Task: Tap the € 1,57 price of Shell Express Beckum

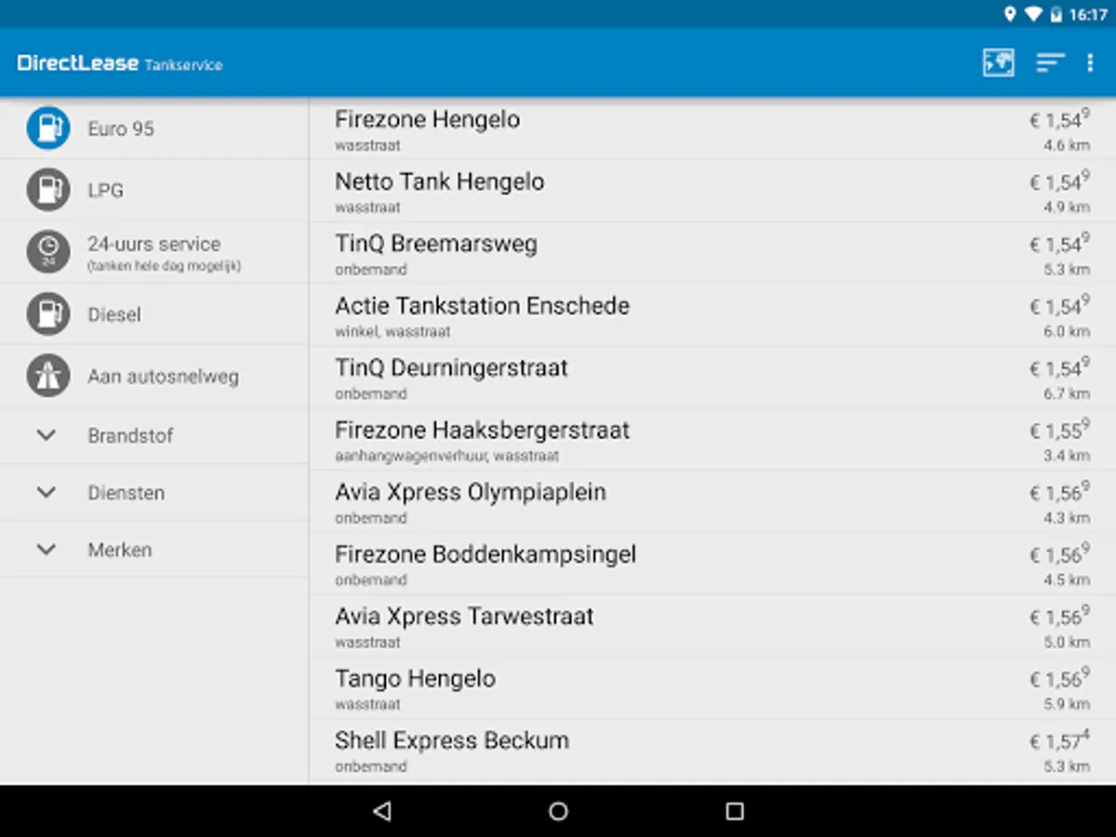Action: coord(1059,740)
